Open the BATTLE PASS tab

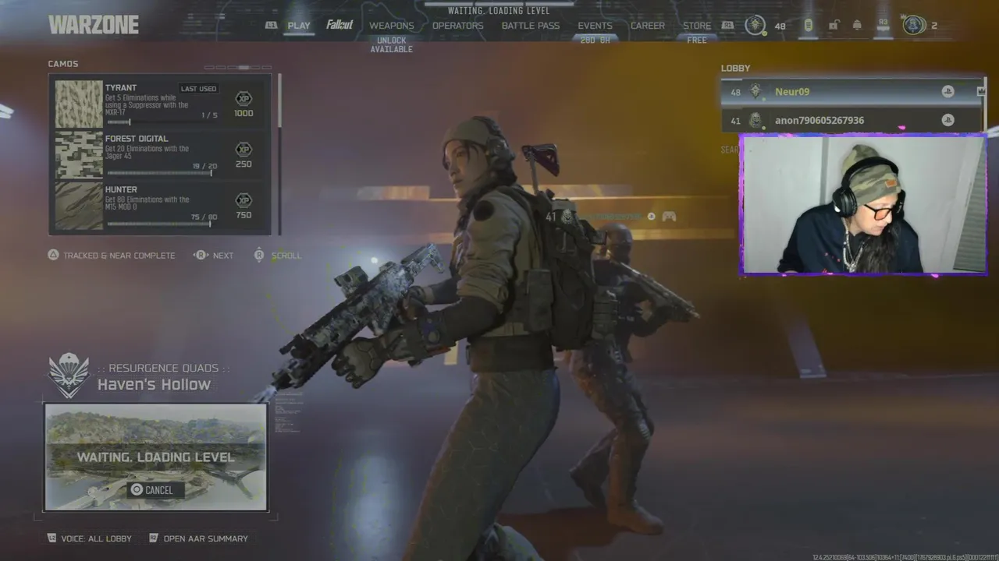[531, 26]
